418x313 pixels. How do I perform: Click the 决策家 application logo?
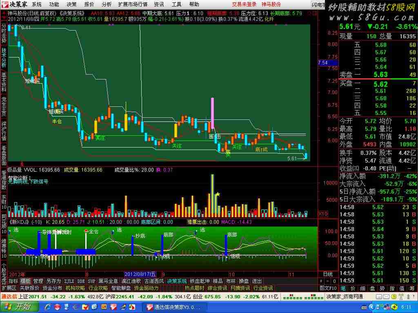point(15,4)
